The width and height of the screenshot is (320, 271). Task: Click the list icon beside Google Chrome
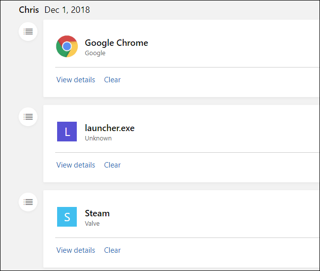pyautogui.click(x=29, y=32)
